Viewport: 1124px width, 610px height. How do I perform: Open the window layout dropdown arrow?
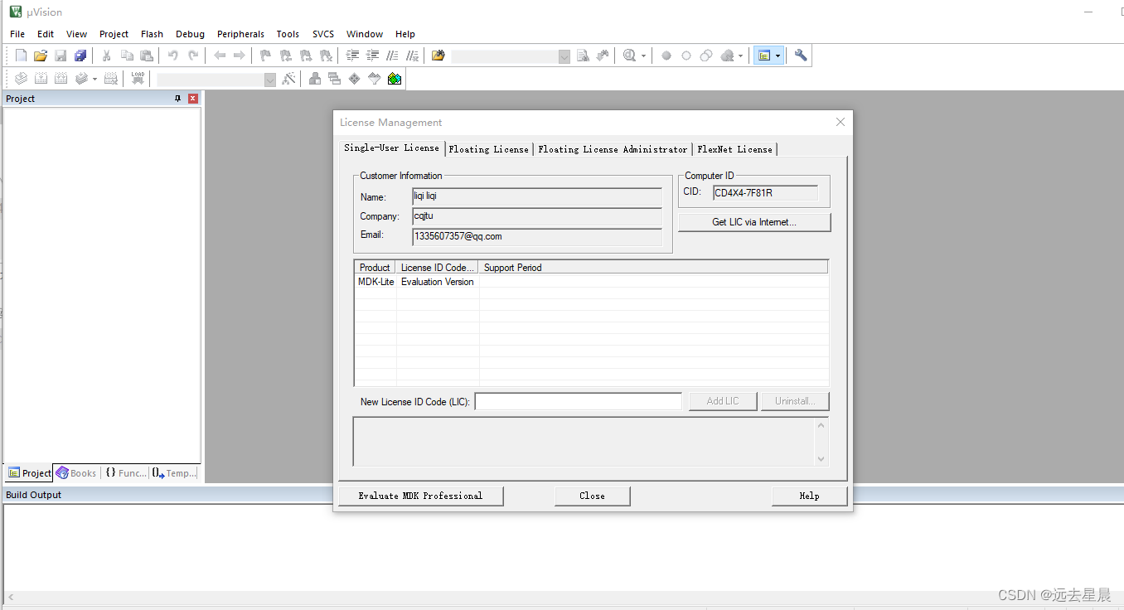[778, 56]
